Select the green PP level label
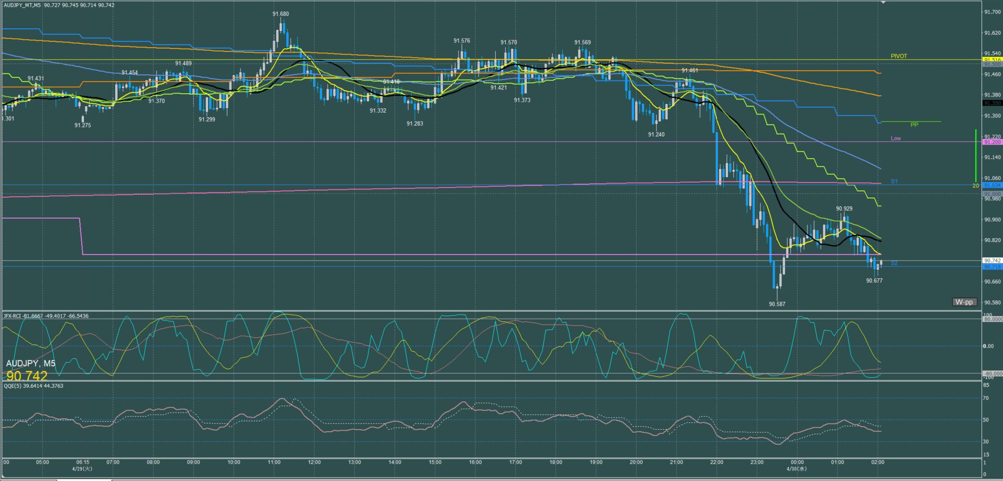Screen dimensions: 1003x481 pyautogui.click(x=914, y=125)
